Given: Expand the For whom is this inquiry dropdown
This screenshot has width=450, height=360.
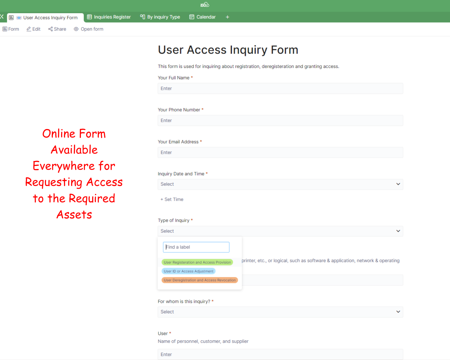Looking at the screenshot, I should click(x=280, y=312).
